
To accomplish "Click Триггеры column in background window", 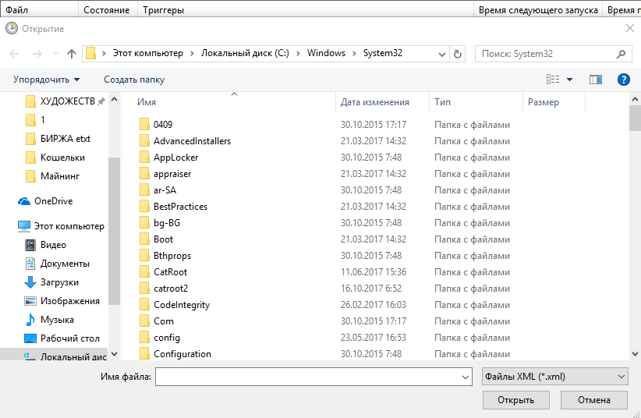I will [163, 10].
